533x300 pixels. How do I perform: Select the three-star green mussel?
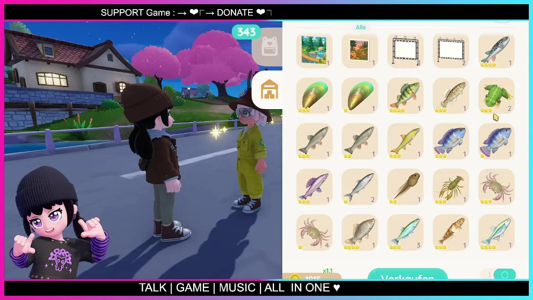click(314, 96)
